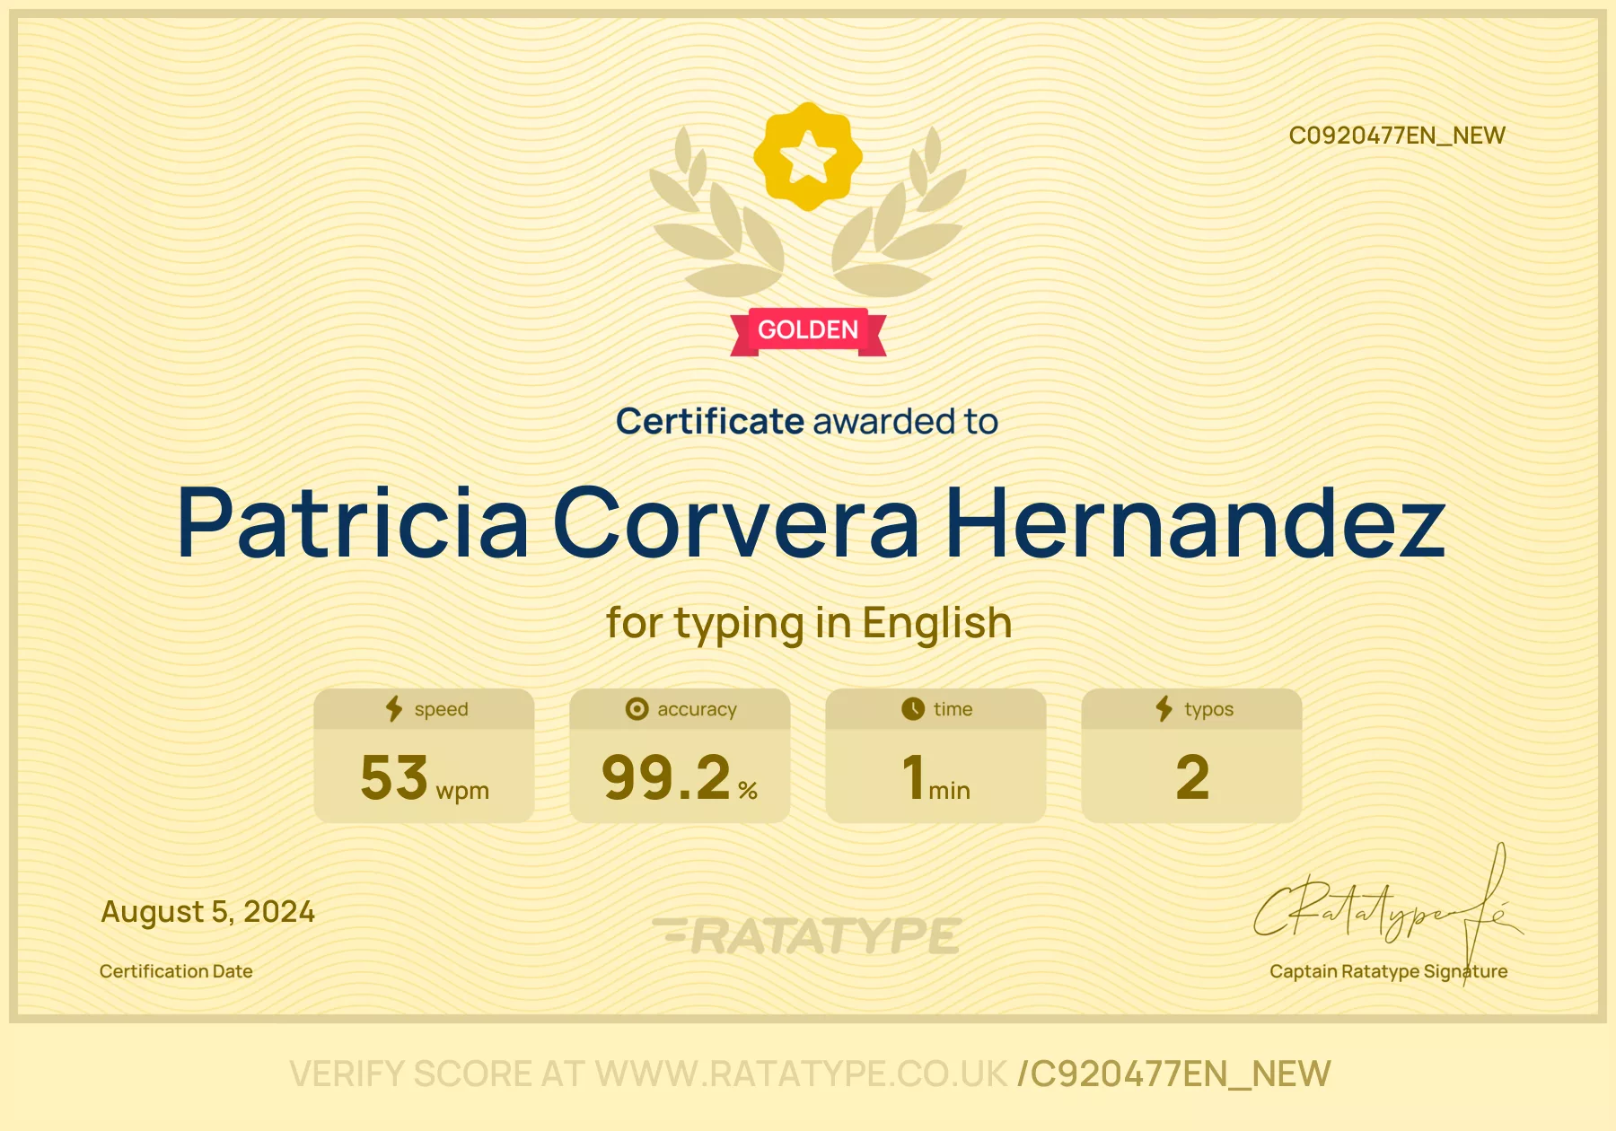Click the 'time' label

tap(953, 709)
